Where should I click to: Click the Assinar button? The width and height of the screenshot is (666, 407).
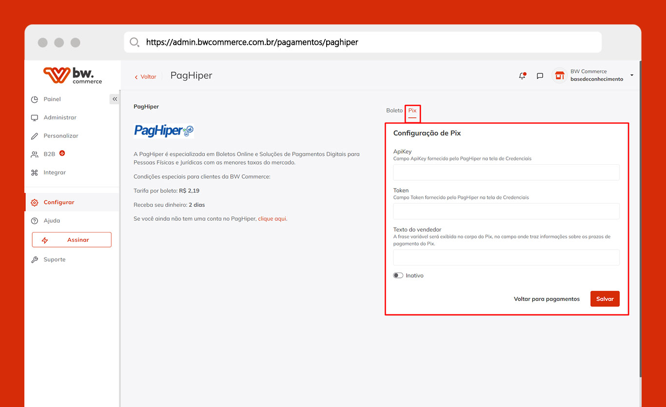pyautogui.click(x=72, y=240)
